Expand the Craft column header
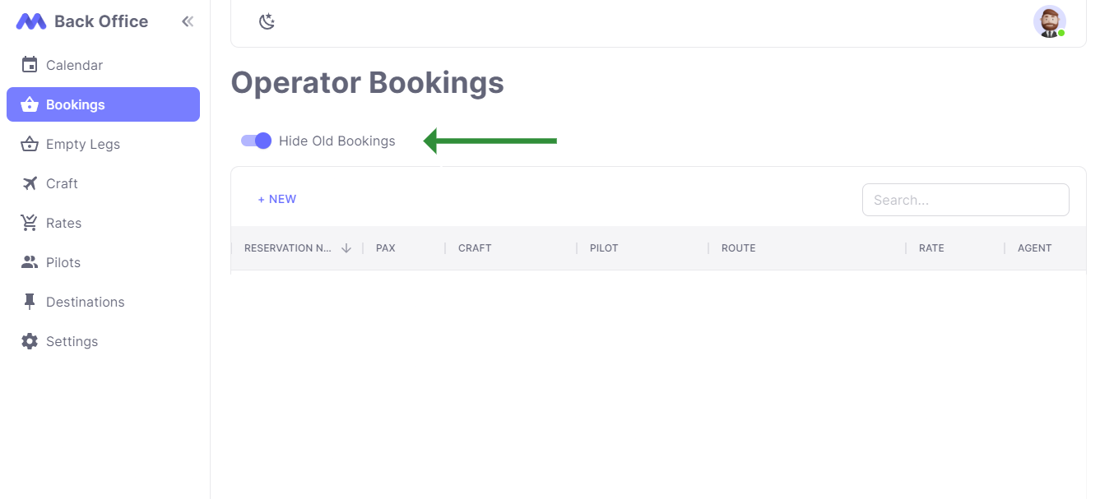The width and height of the screenshot is (1100, 499). coord(475,247)
